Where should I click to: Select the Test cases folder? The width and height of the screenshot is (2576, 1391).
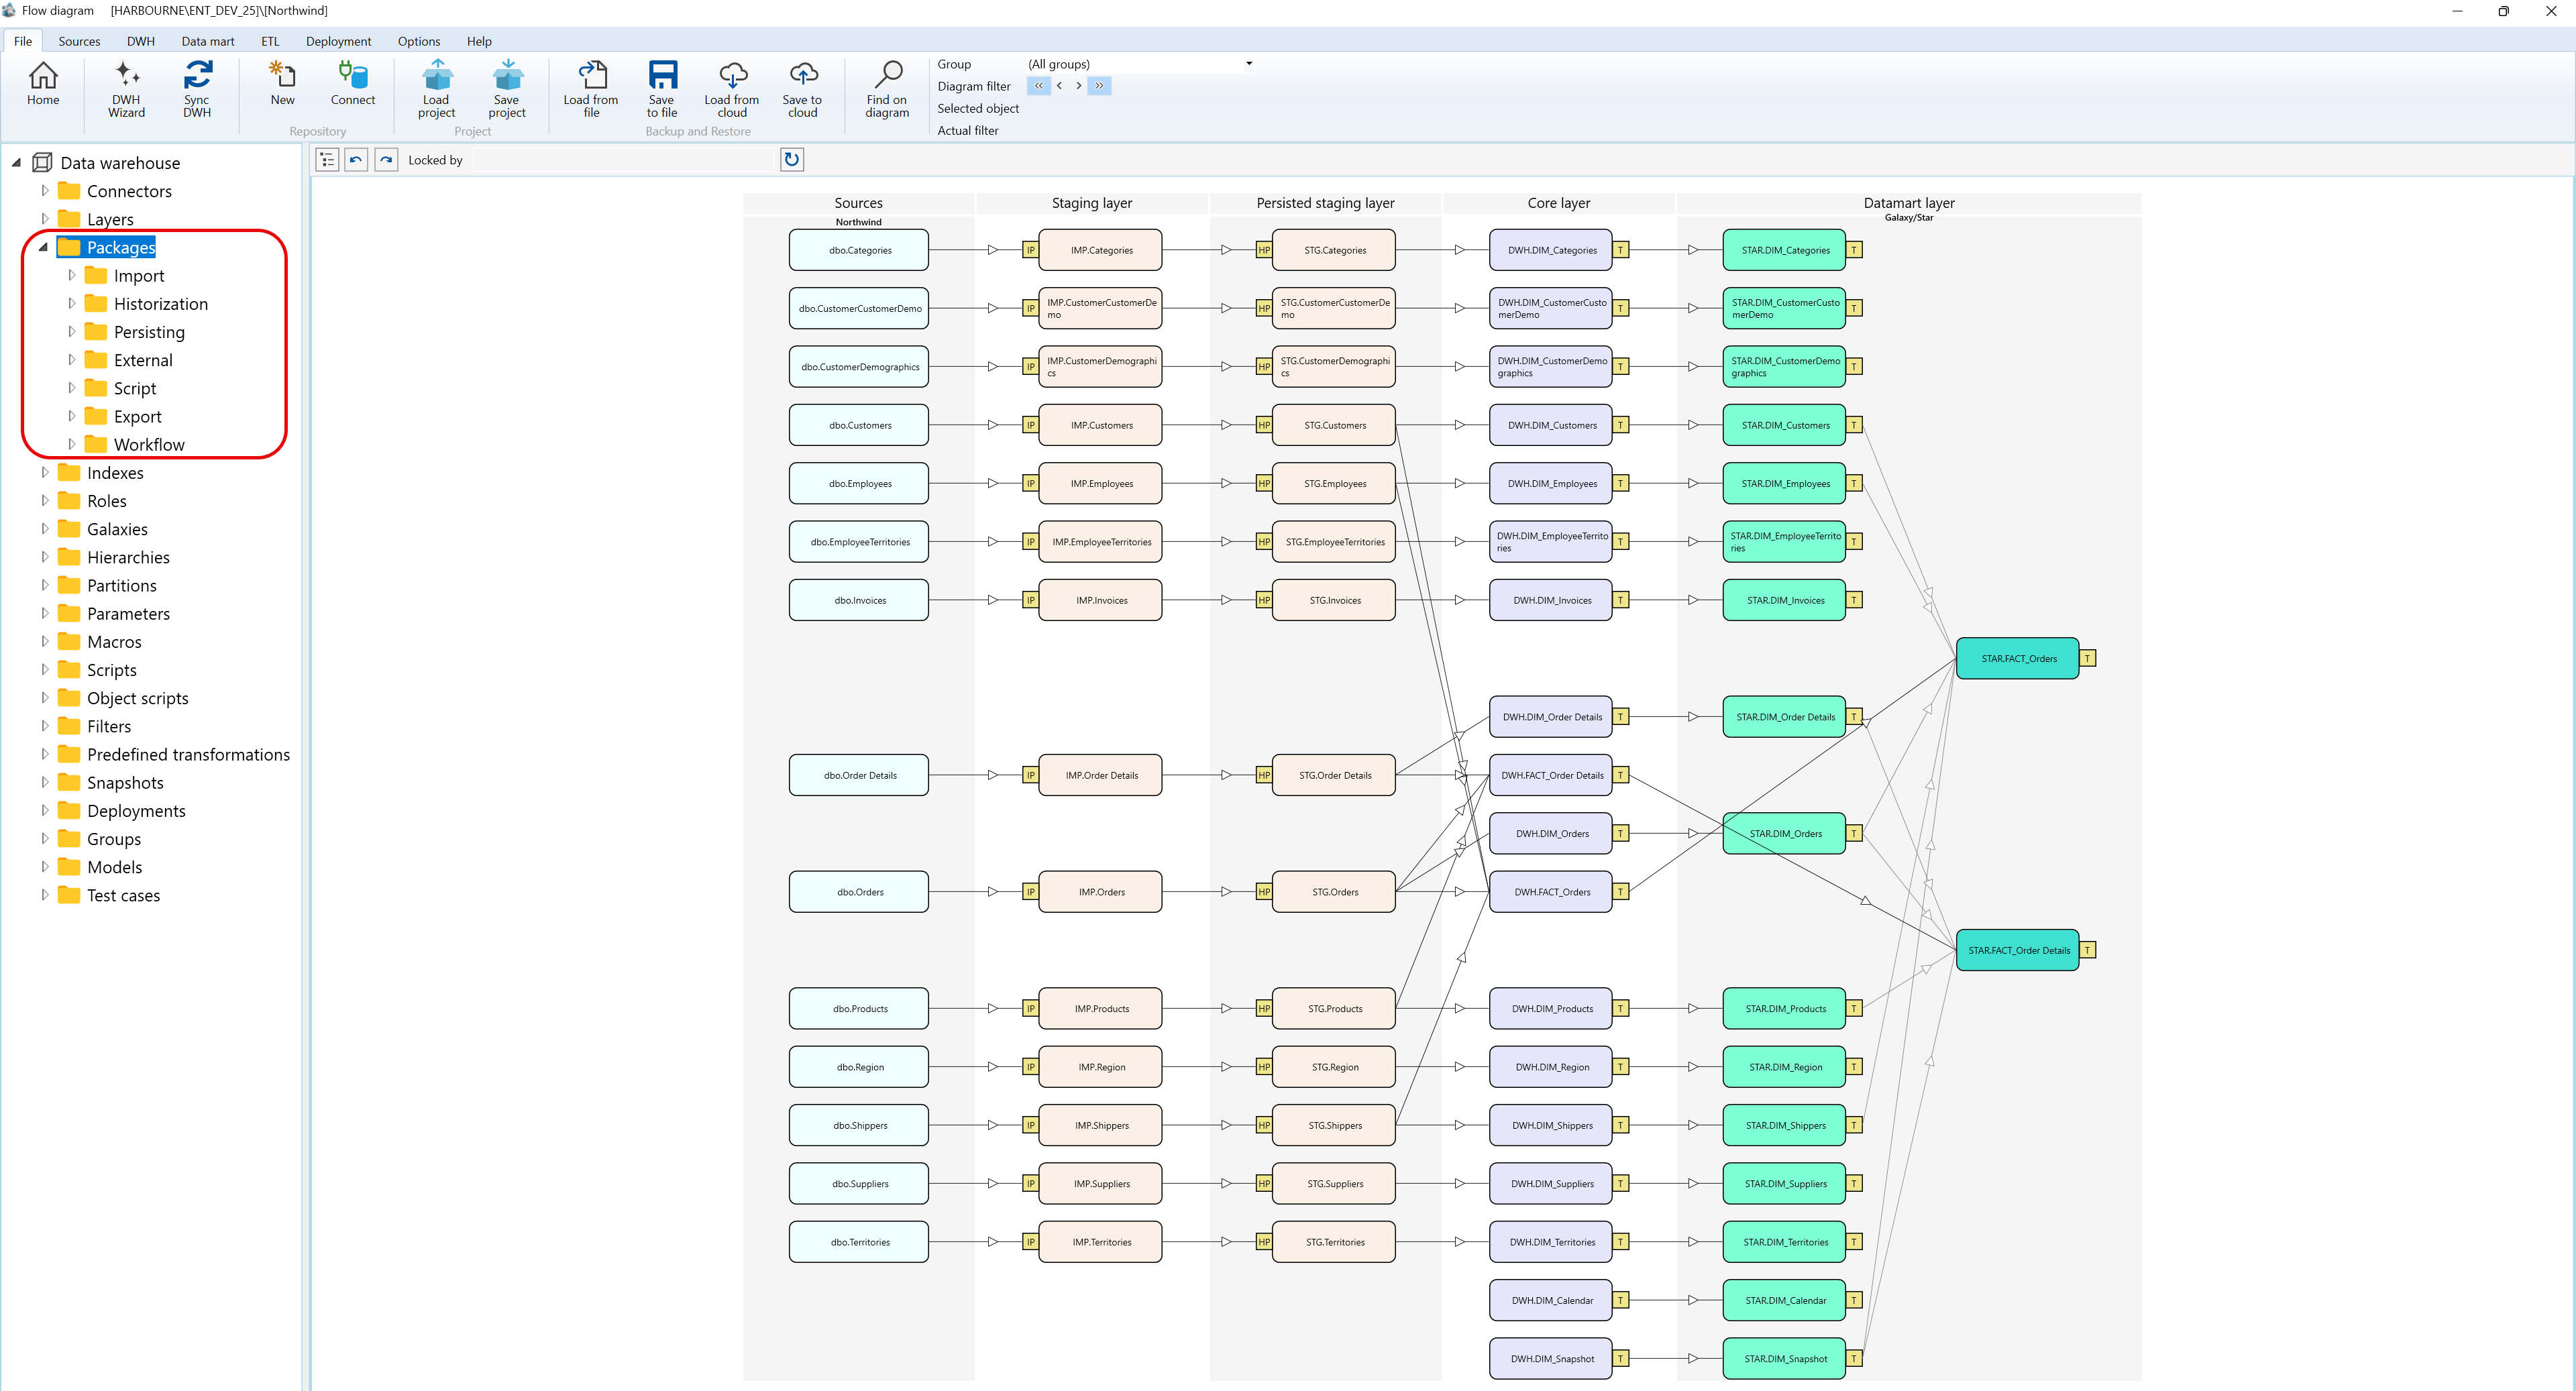point(123,895)
